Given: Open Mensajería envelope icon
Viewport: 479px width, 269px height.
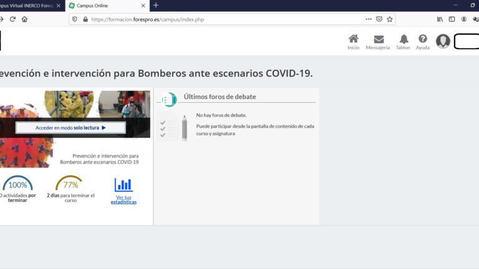Looking at the screenshot, I should [378, 42].
